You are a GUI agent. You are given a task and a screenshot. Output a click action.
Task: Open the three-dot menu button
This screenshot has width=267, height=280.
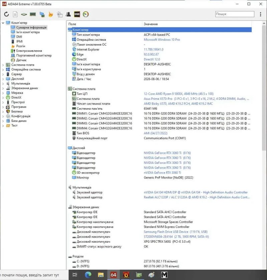(260, 14)
